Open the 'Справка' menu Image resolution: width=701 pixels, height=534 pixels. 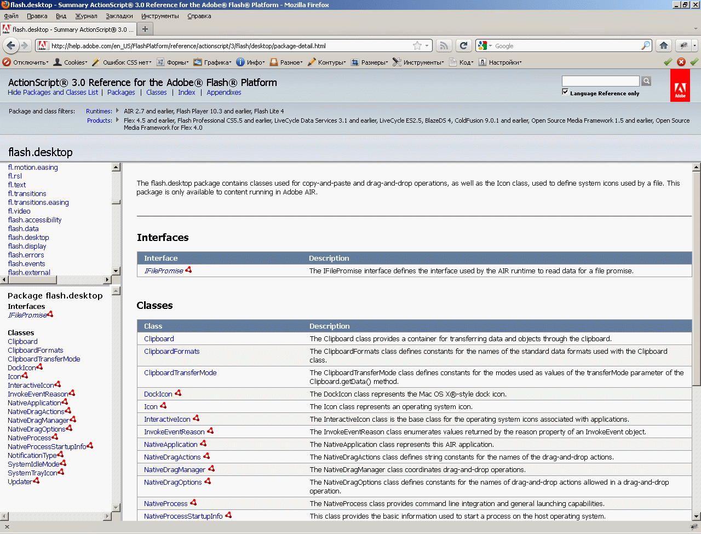(x=199, y=16)
